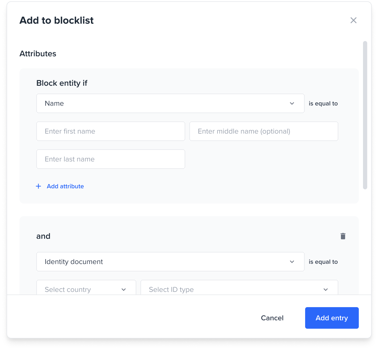Delete the Identity document condition with trash icon
The image size is (378, 350).
tap(343, 236)
